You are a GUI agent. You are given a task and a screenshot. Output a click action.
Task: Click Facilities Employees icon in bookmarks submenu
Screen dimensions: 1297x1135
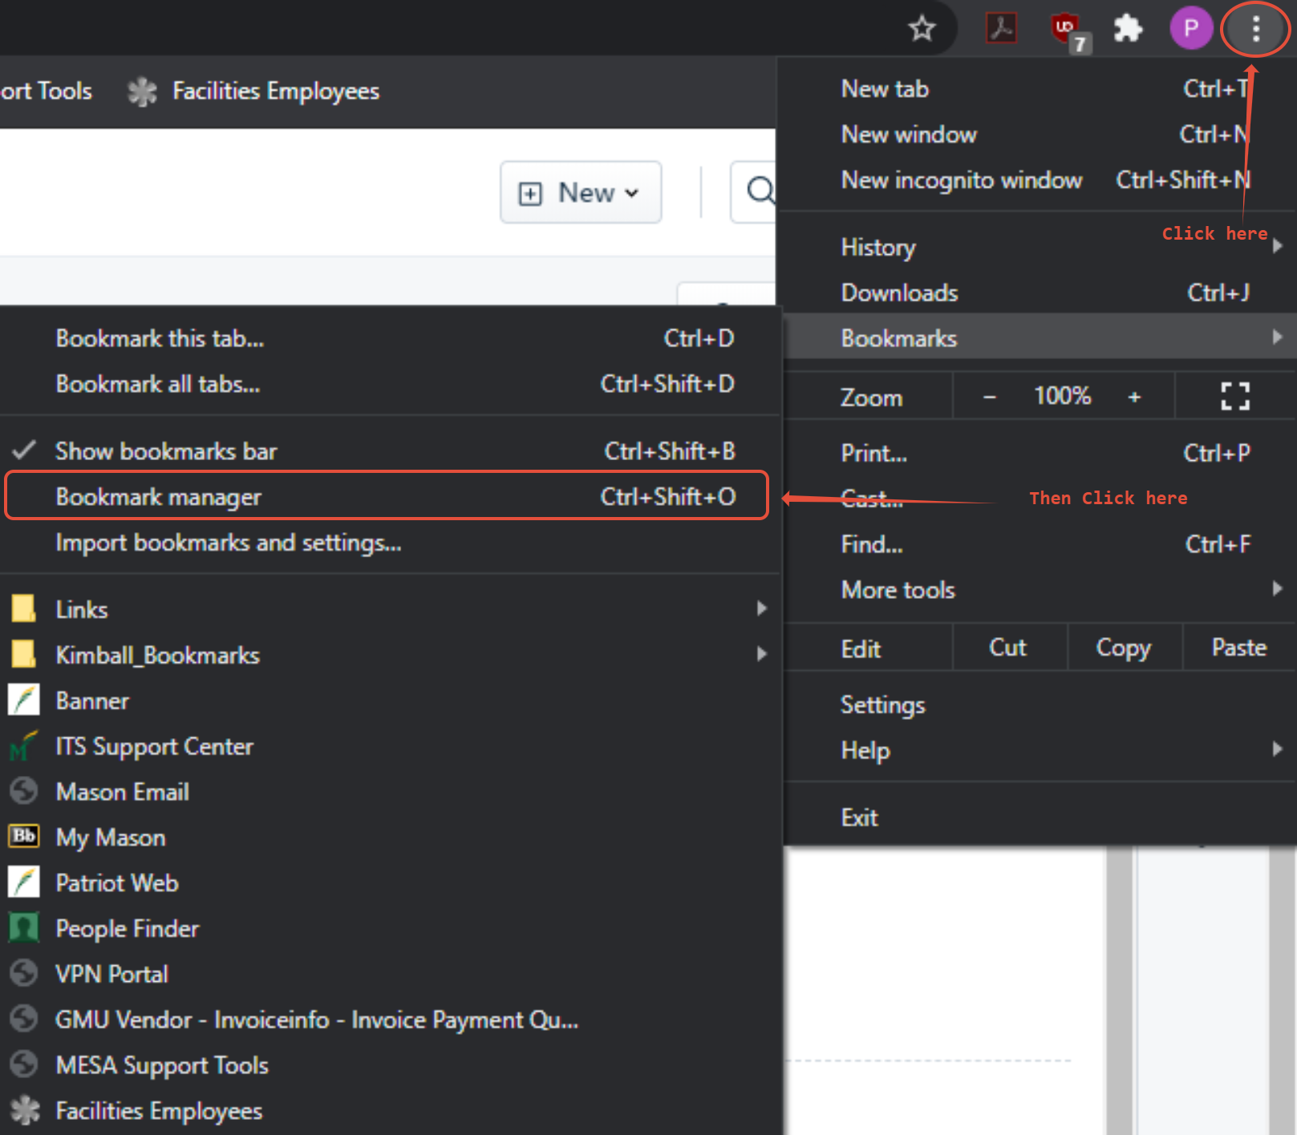pyautogui.click(x=25, y=1110)
